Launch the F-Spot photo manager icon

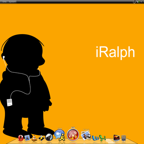[x=86, y=135]
